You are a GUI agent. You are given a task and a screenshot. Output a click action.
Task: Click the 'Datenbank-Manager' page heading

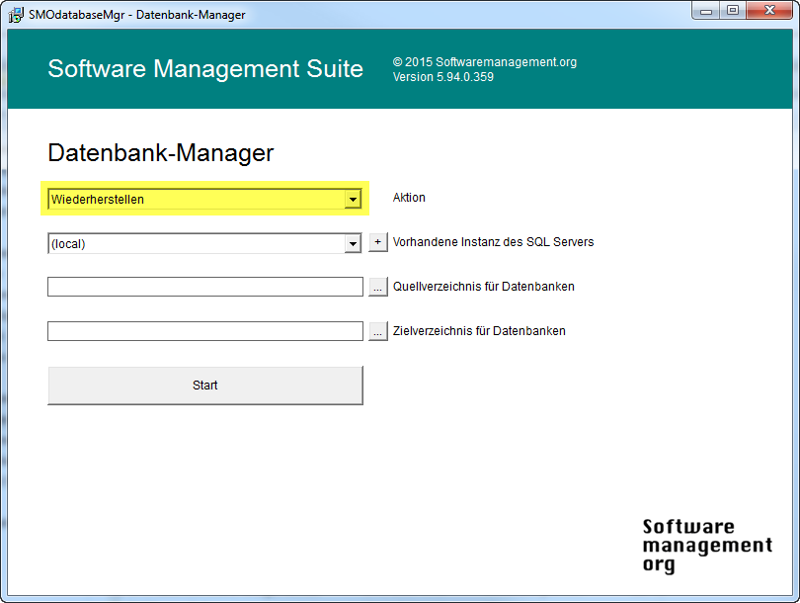click(160, 153)
